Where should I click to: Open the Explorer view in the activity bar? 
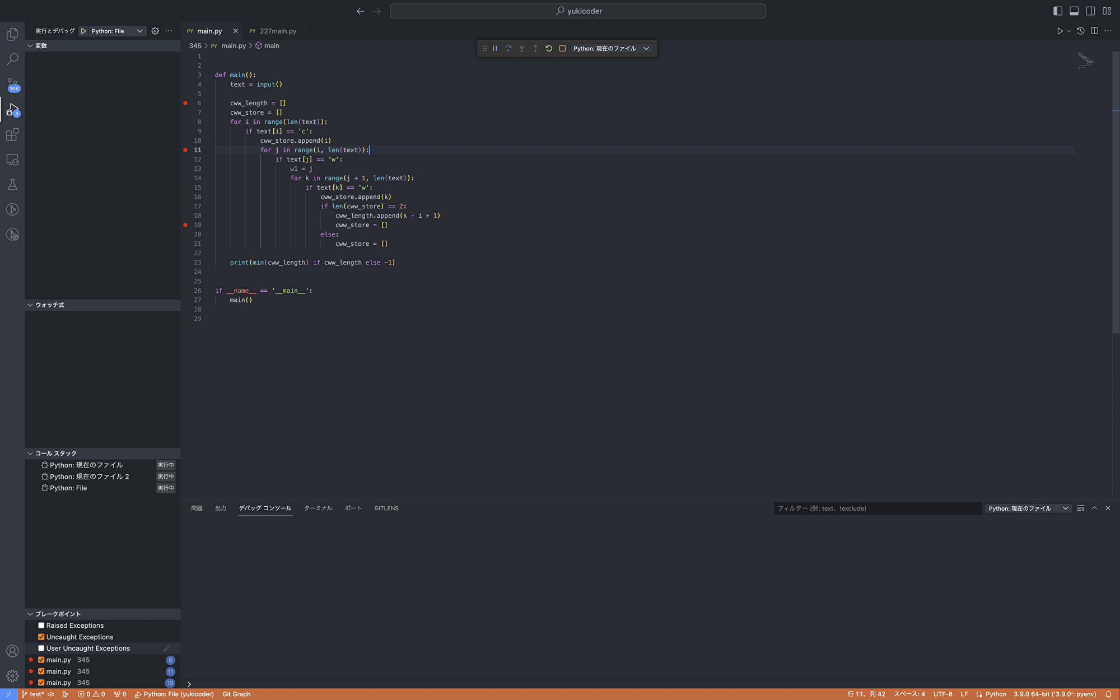pos(12,34)
